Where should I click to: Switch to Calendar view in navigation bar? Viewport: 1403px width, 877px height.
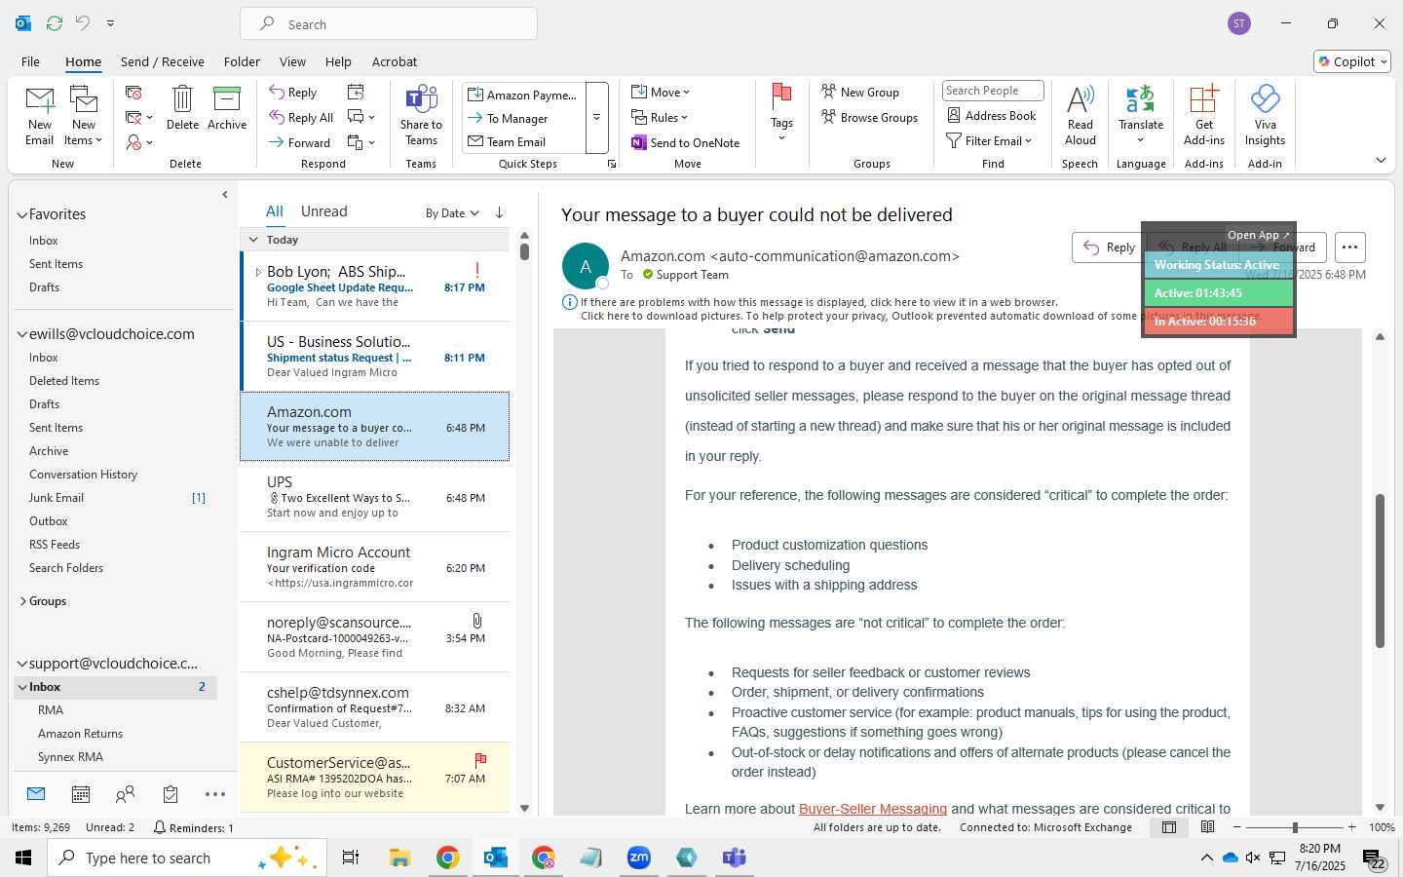[x=81, y=794]
